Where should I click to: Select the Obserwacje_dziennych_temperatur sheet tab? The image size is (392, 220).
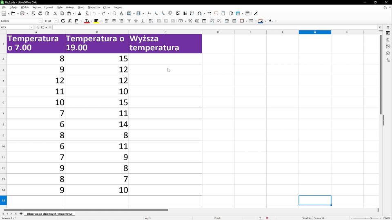49,214
